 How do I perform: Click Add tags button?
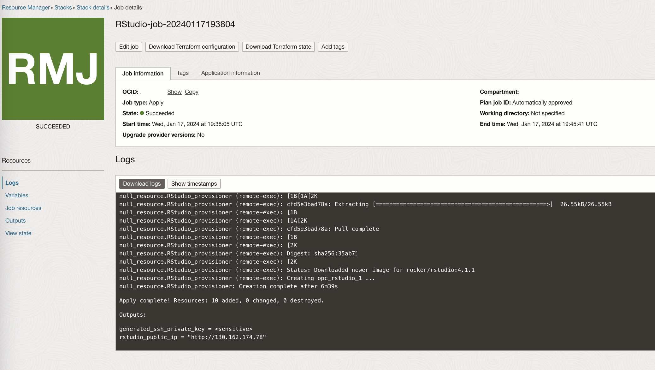tap(333, 47)
